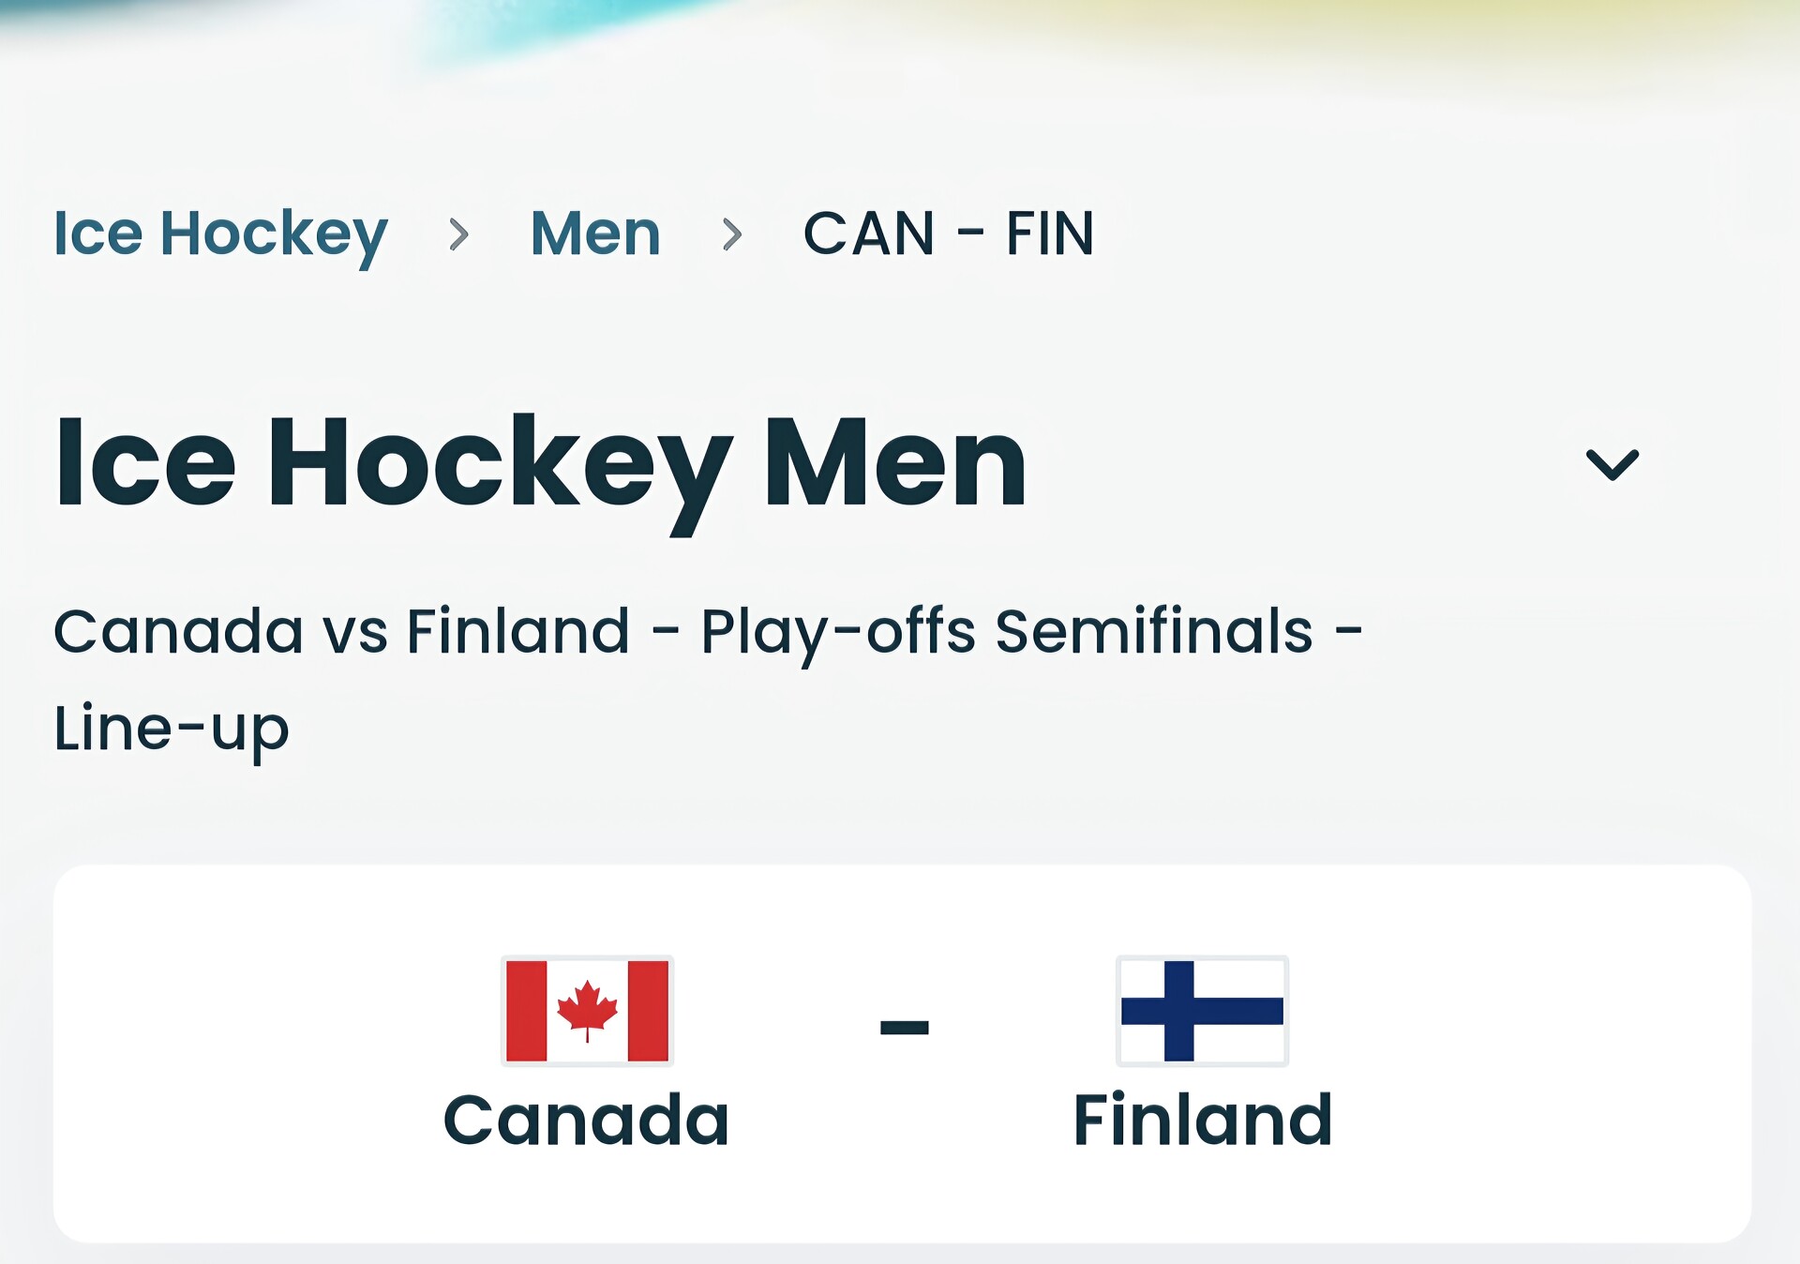Click the Line-up text in subtitle
This screenshot has width=1800, height=1264.
(x=172, y=729)
